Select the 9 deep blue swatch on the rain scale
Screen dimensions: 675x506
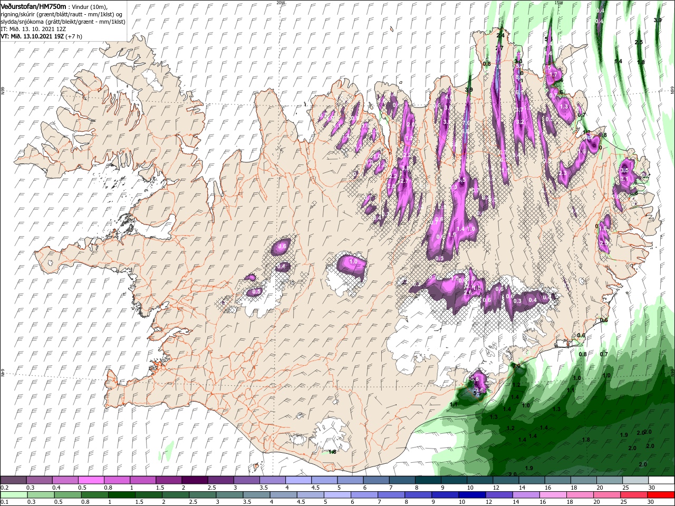[445, 495]
